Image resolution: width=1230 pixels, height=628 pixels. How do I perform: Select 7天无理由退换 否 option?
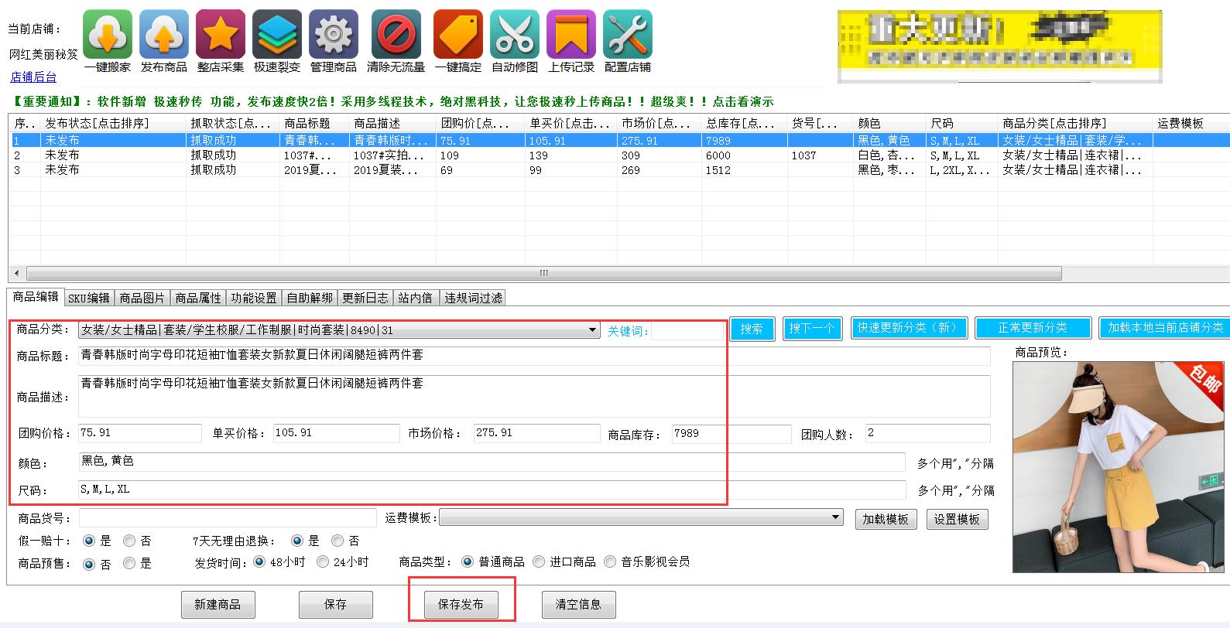(337, 541)
